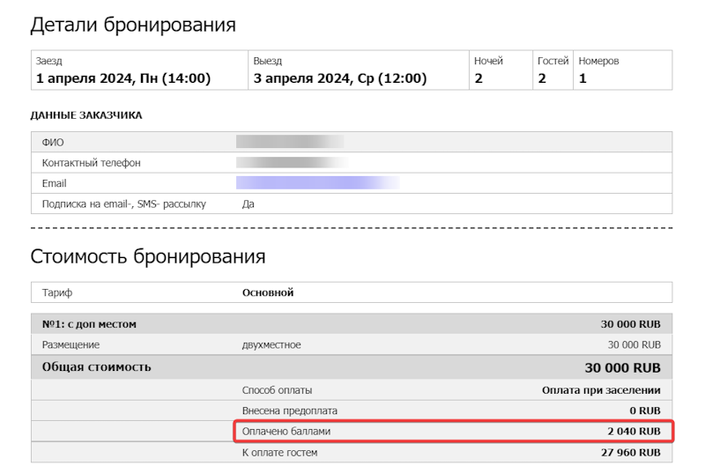
Task: Click the 'Внесена предоплата' label
Action: click(290, 411)
